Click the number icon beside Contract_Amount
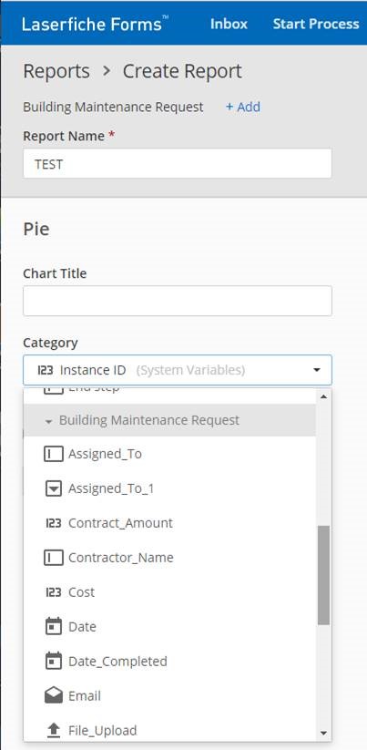This screenshot has height=750, width=367. [53, 523]
